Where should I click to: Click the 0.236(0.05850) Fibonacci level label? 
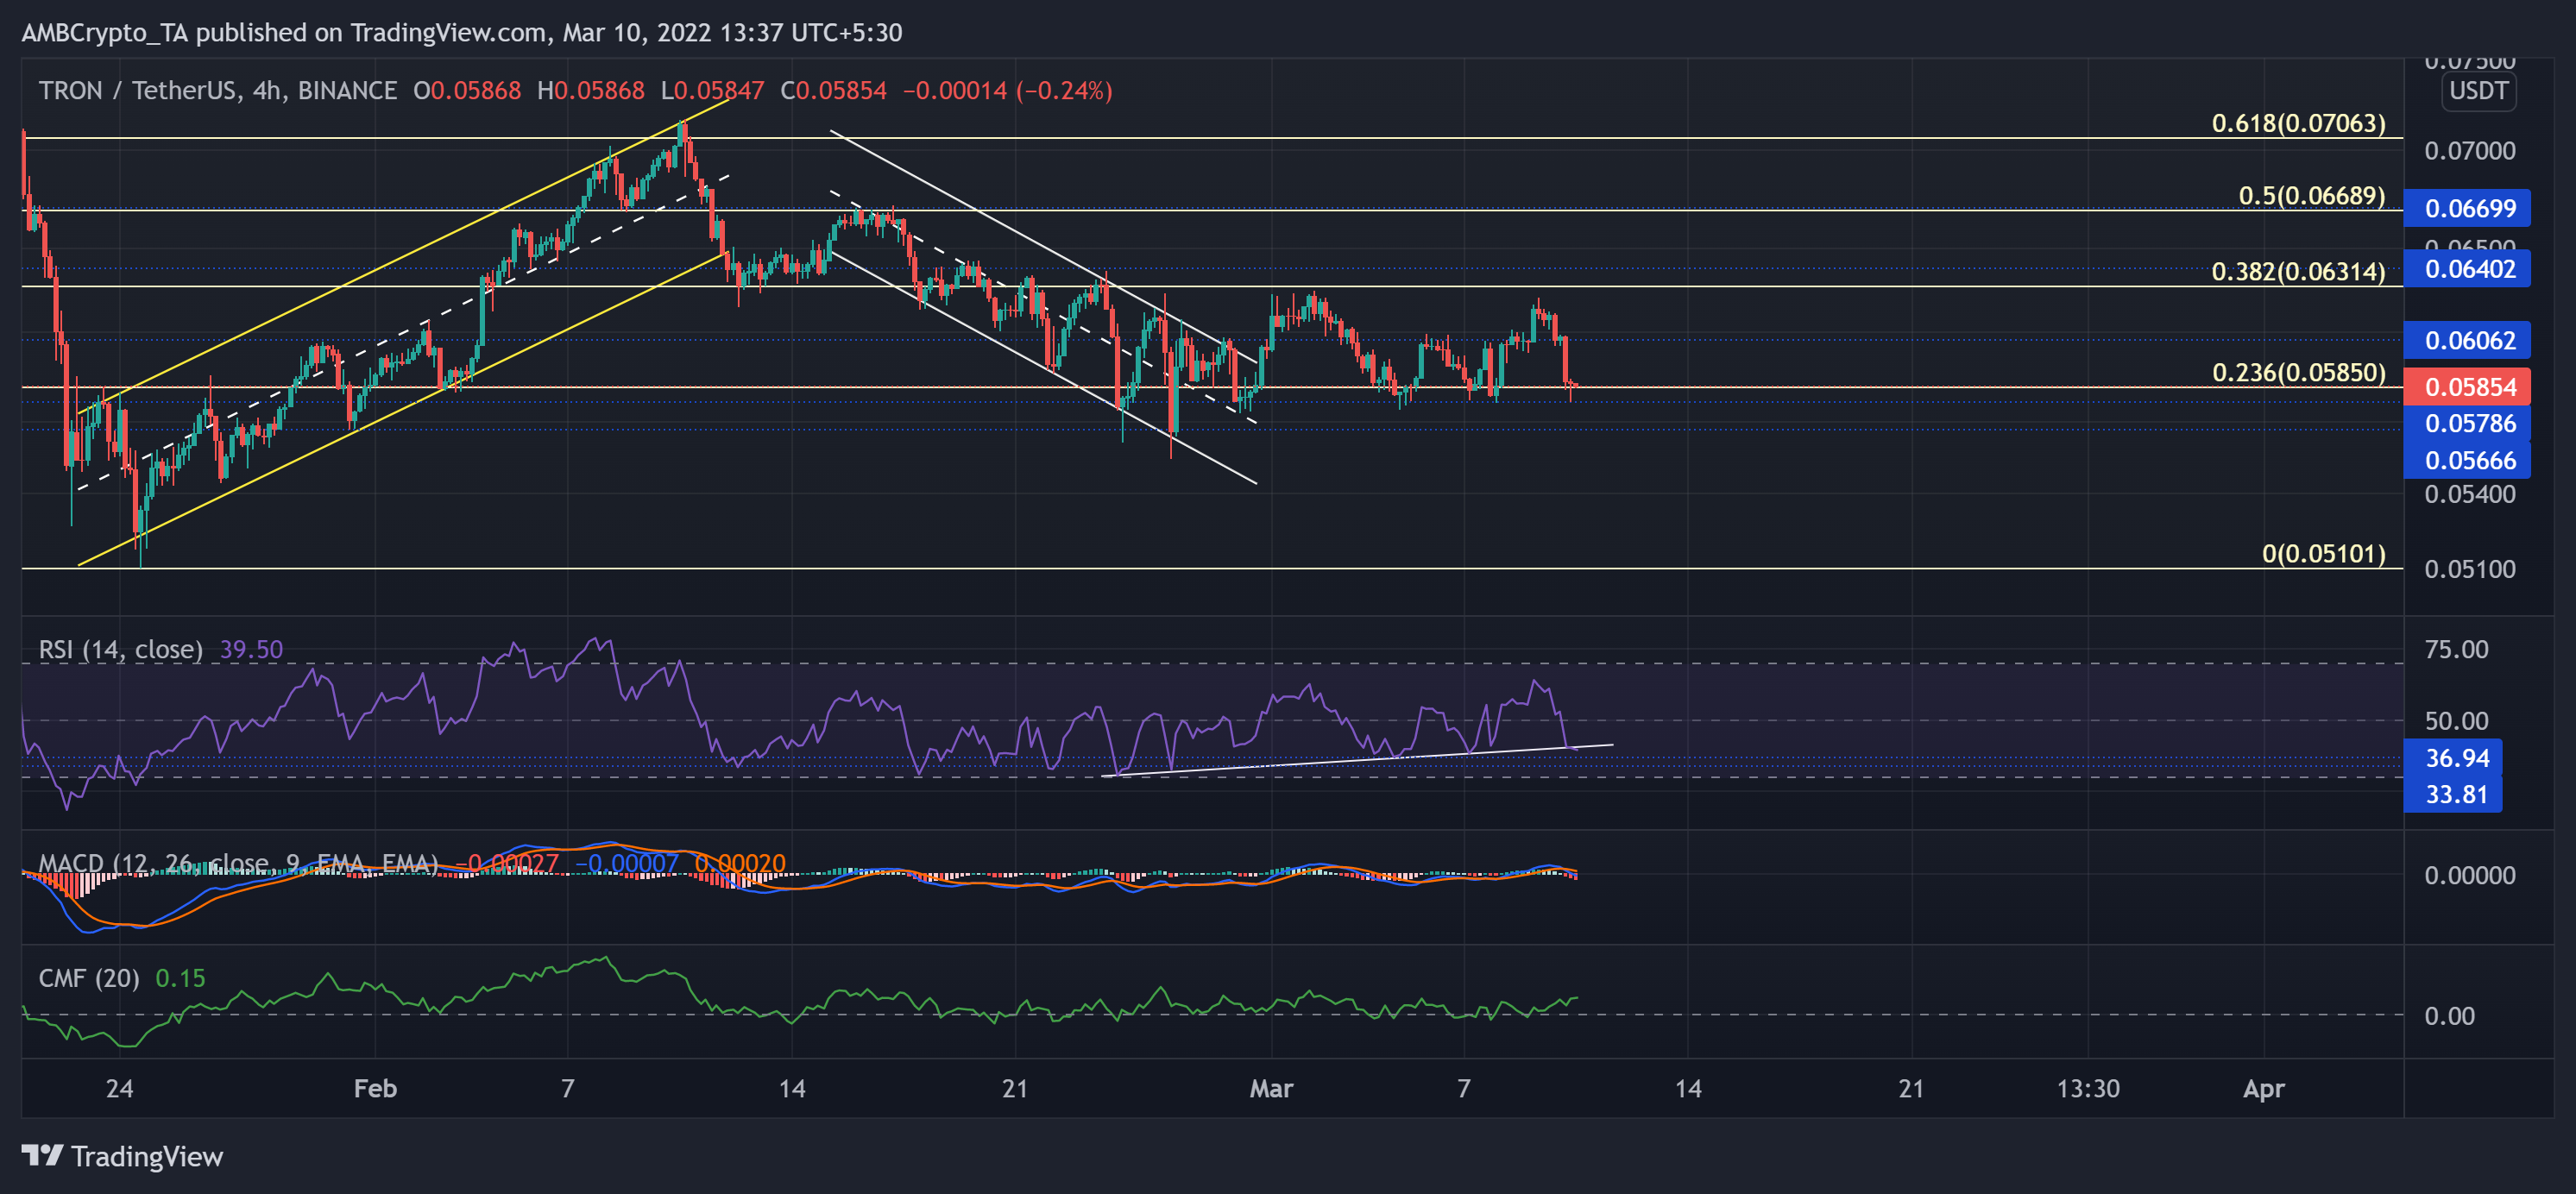[2298, 373]
